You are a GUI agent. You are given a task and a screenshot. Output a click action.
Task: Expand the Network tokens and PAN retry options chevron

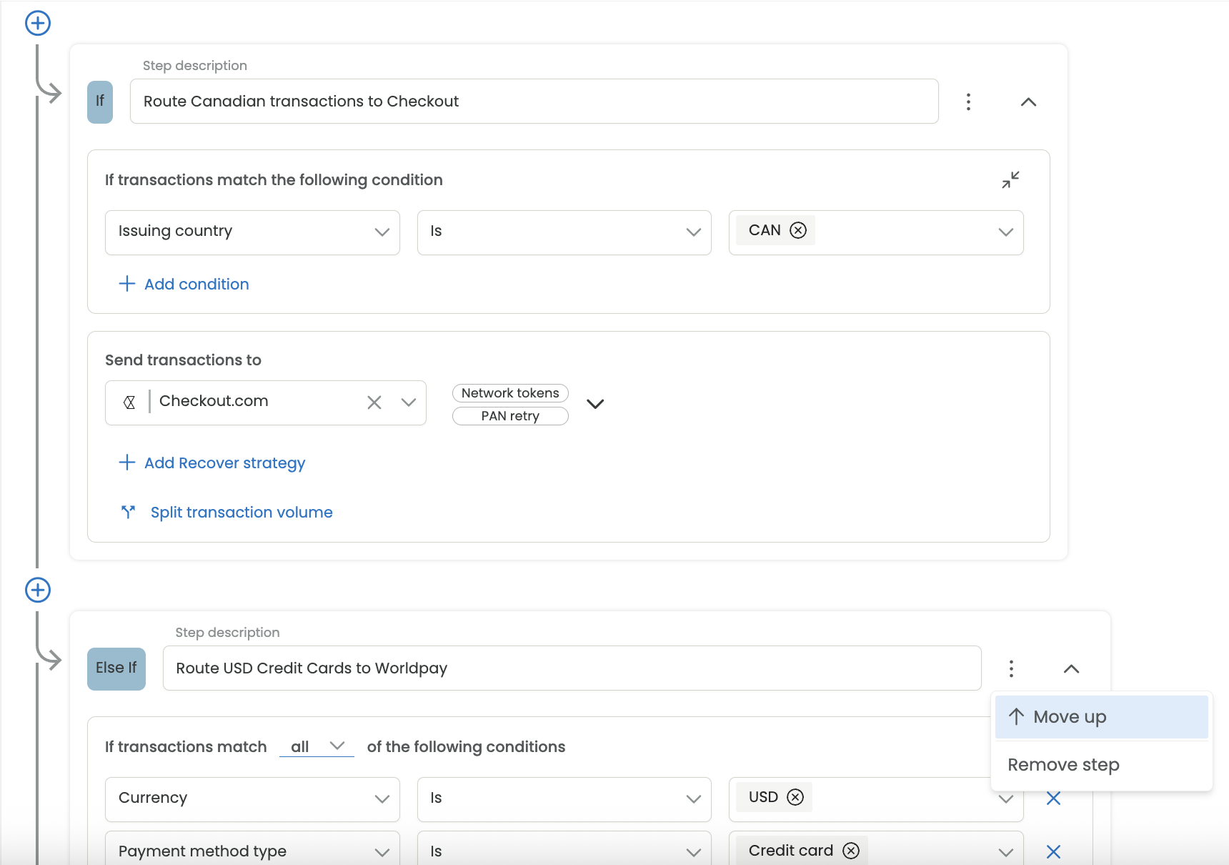tap(595, 404)
